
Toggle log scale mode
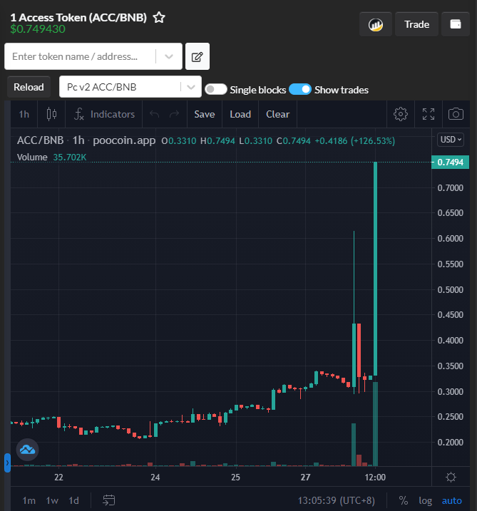pos(425,500)
